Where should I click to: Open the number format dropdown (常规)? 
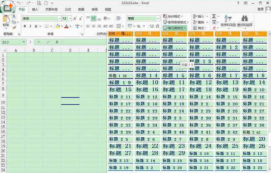tap(158, 19)
